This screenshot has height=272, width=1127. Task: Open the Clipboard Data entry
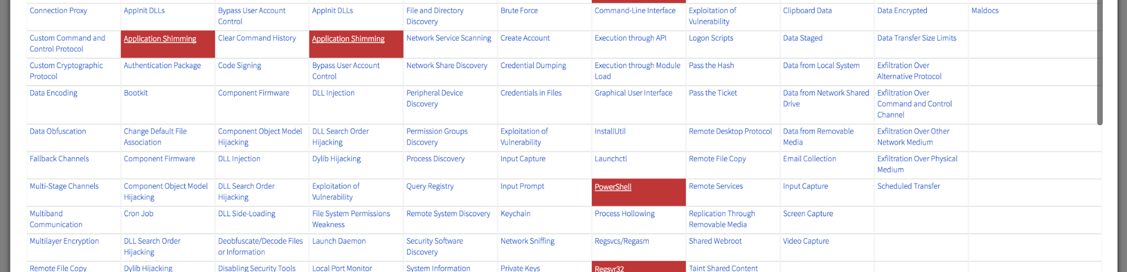807,11
